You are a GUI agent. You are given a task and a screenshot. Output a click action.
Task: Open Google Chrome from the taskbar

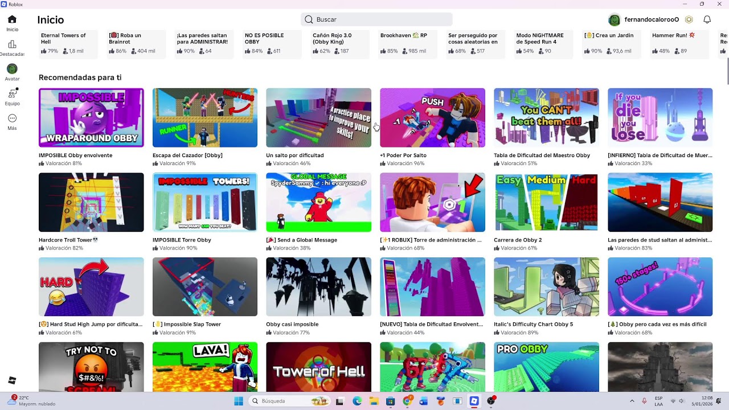tap(407, 401)
